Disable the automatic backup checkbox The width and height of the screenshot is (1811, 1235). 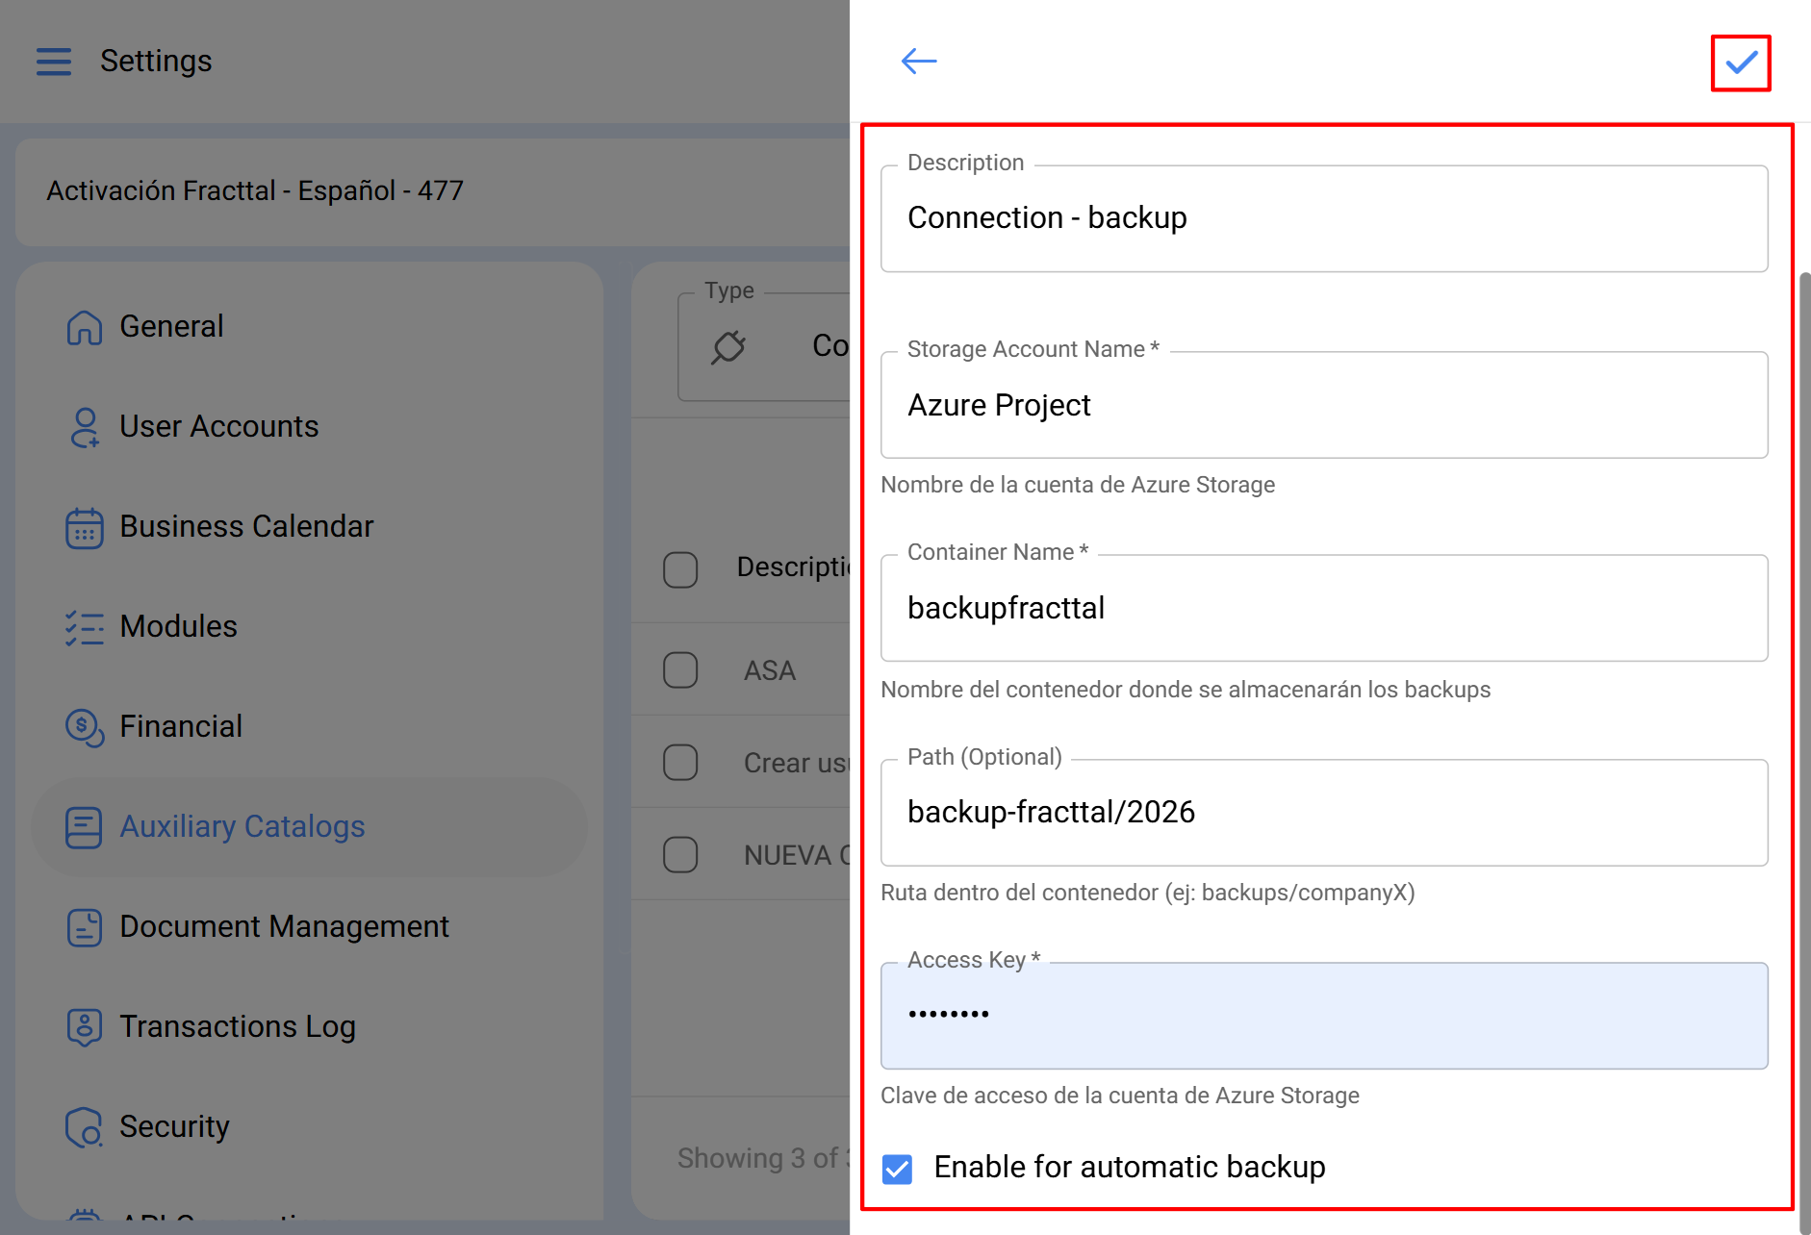tap(897, 1169)
